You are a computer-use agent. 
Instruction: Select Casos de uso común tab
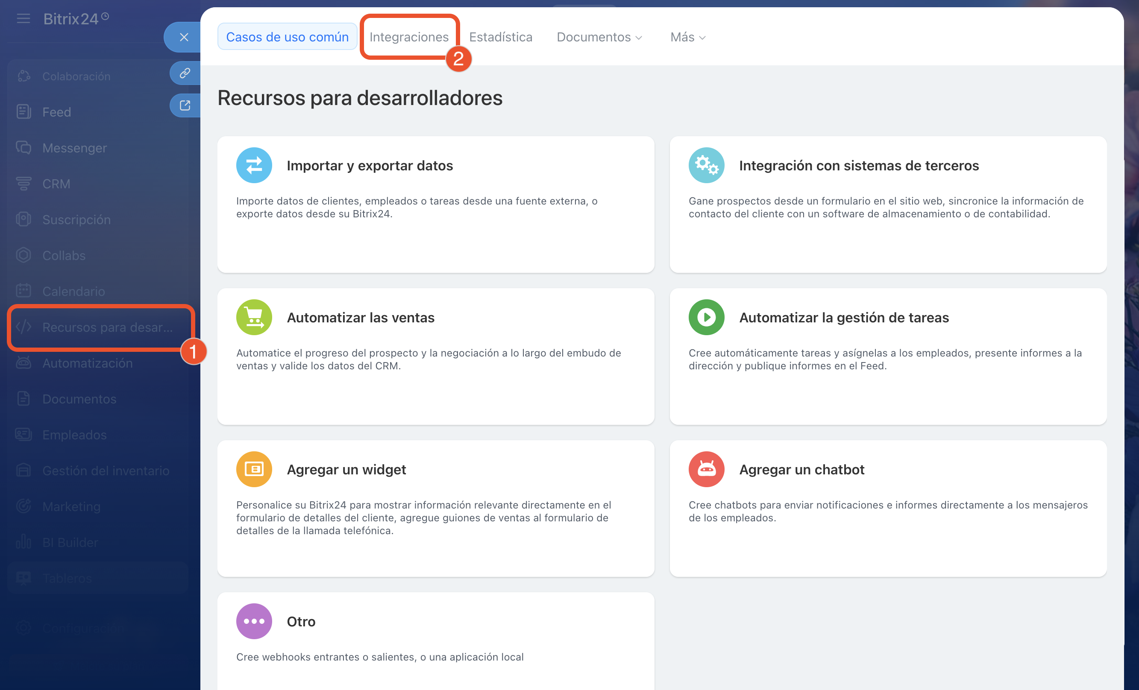287,37
